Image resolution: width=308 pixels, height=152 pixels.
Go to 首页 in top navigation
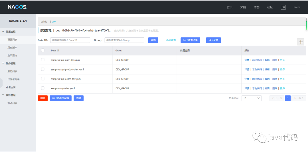[229, 7]
